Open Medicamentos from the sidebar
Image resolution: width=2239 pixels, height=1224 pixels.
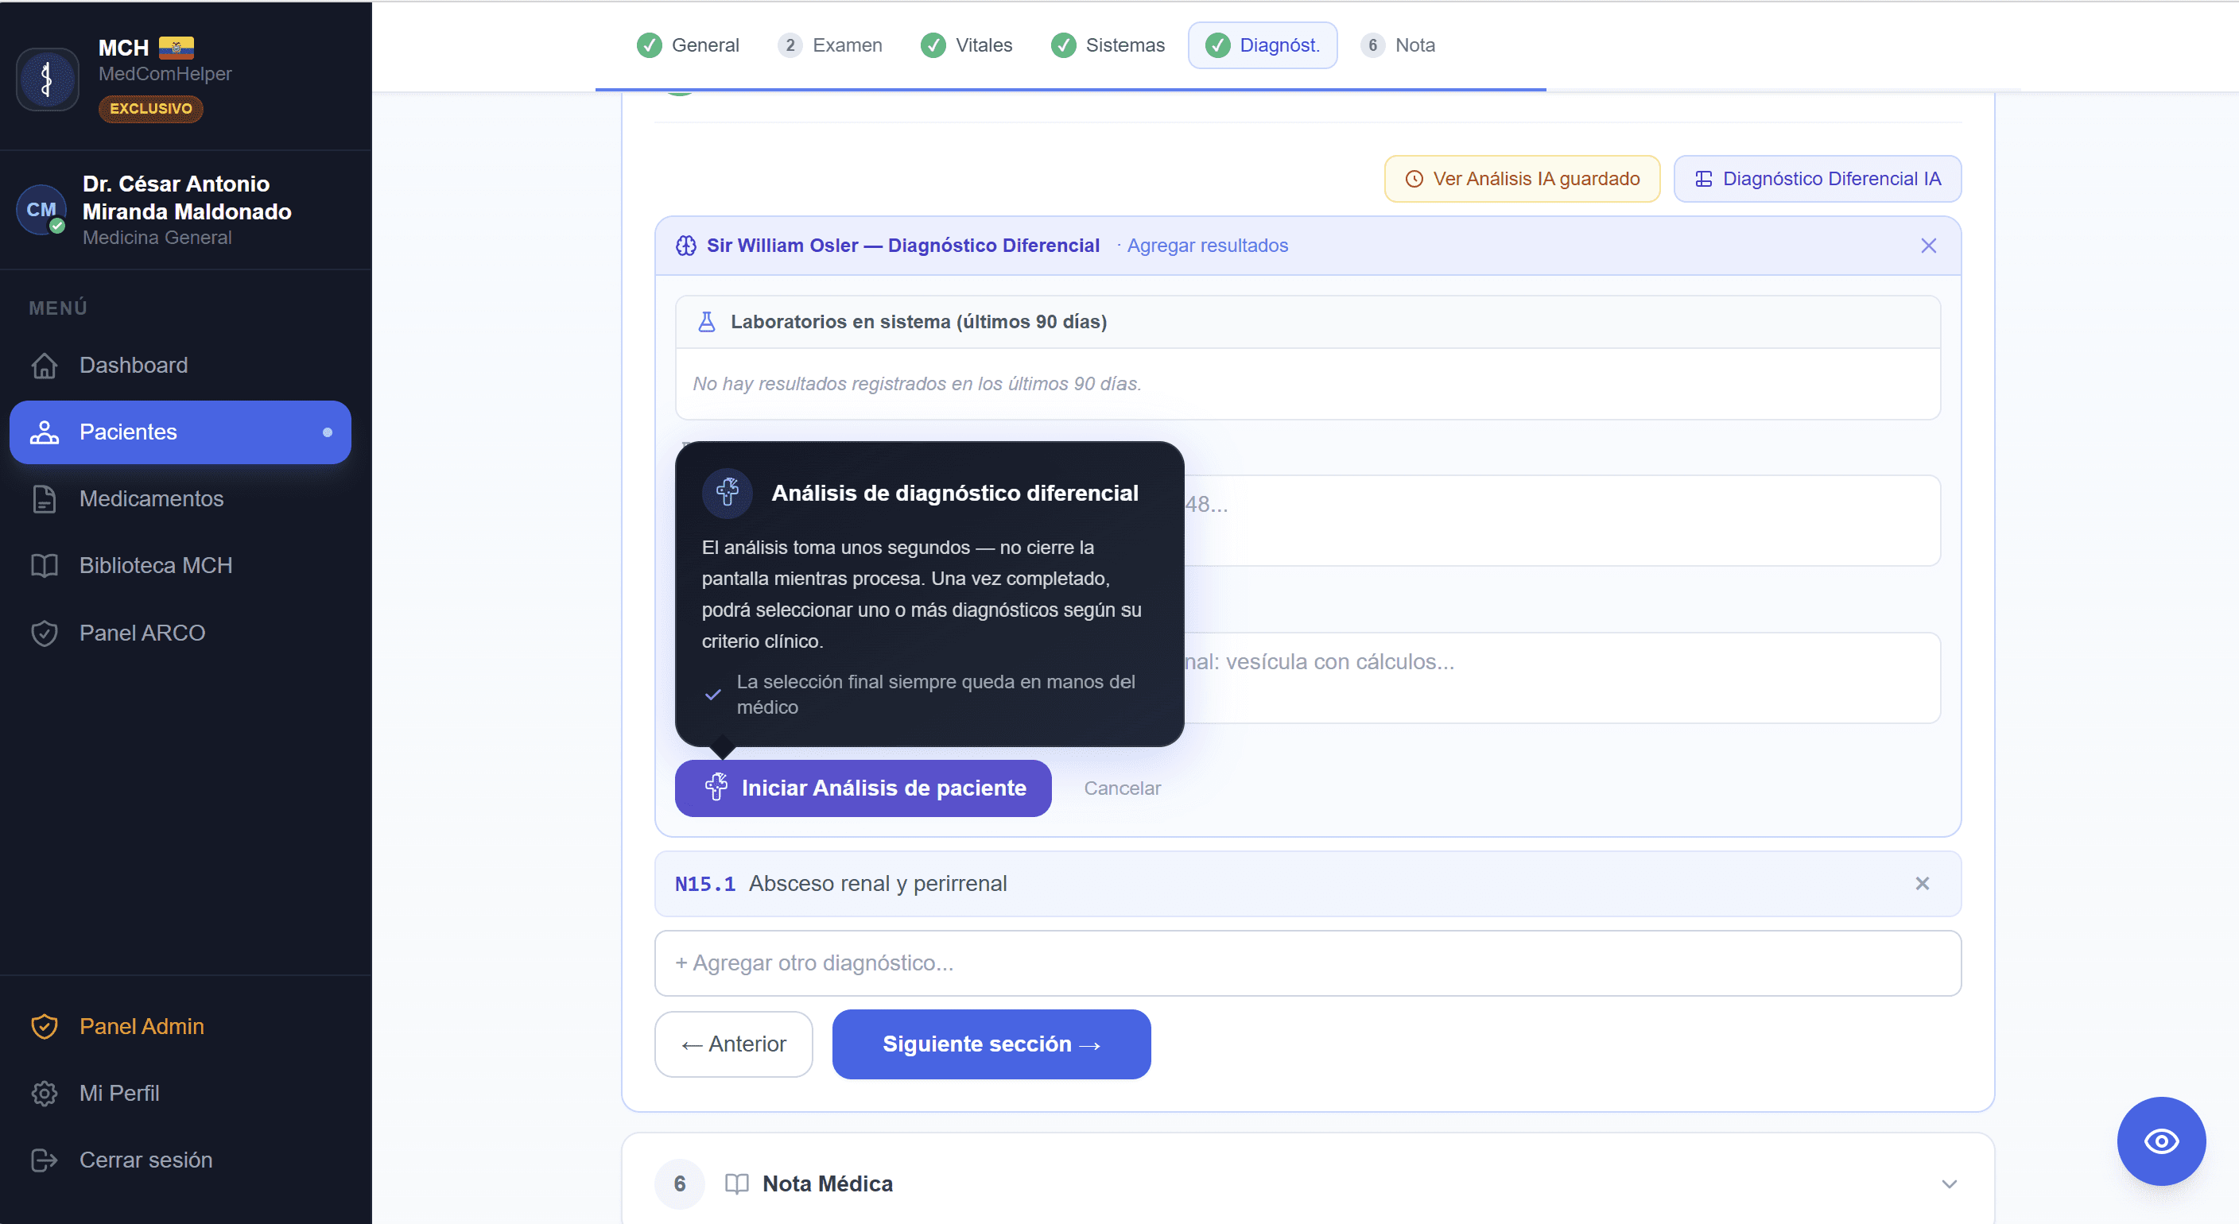[151, 498]
